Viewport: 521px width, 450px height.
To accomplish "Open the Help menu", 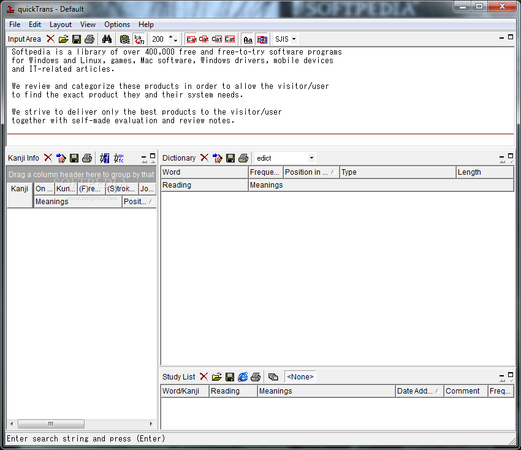I will point(146,25).
